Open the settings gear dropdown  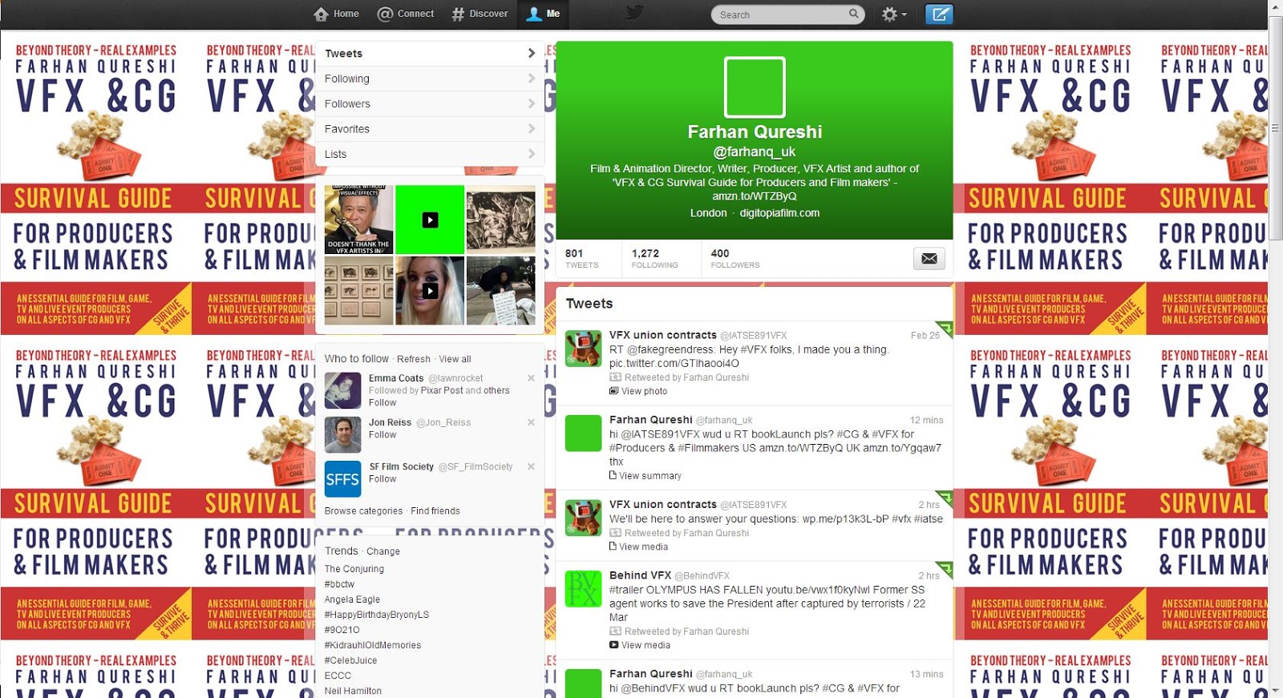894,14
